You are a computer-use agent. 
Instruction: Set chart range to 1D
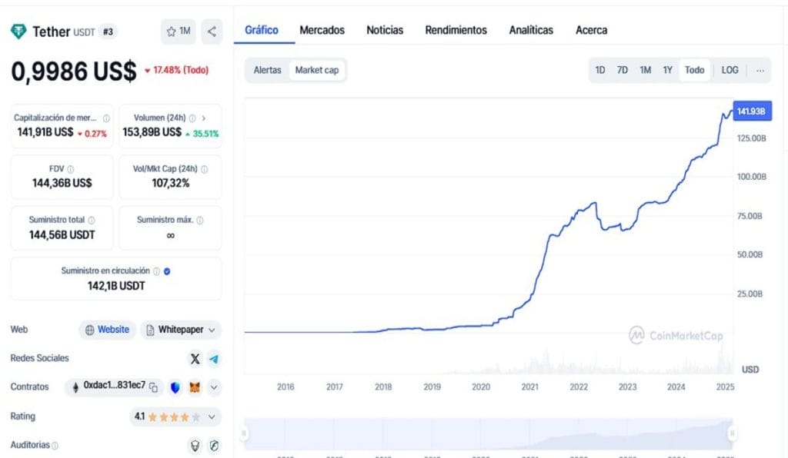tap(600, 70)
